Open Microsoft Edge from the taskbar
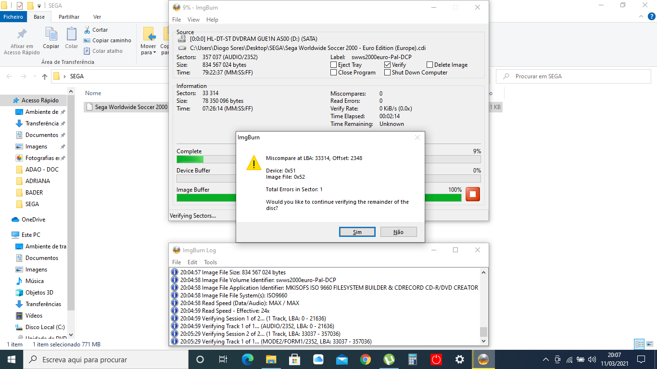 (x=247, y=359)
